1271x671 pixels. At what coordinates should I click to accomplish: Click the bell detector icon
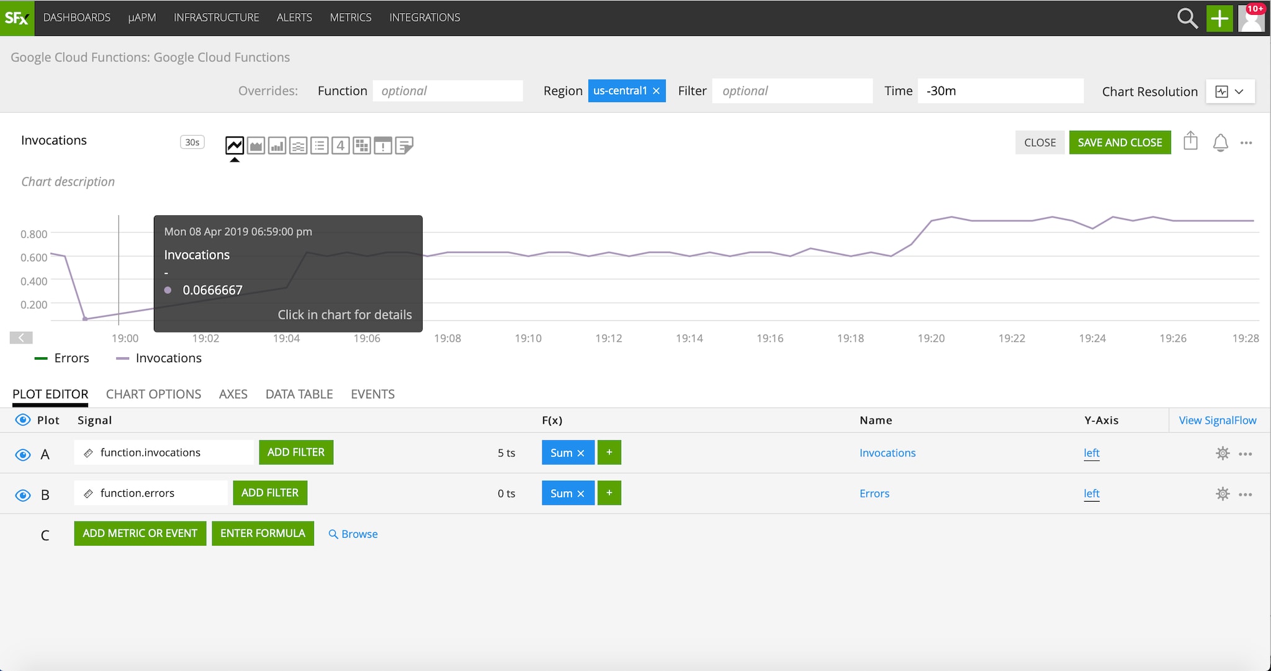[1220, 143]
